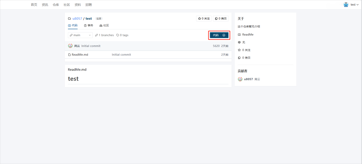Open the 0 tags link
The height and width of the screenshot is (164, 362).
coord(122,35)
